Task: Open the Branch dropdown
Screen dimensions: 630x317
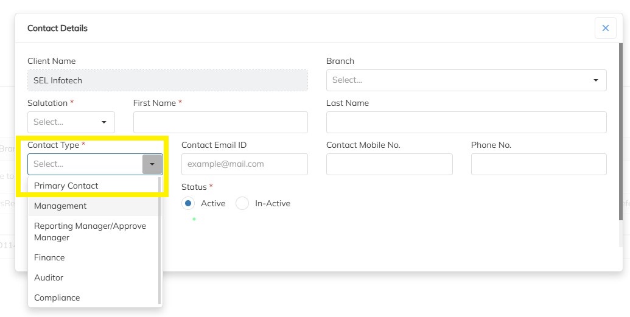Action: [x=466, y=80]
